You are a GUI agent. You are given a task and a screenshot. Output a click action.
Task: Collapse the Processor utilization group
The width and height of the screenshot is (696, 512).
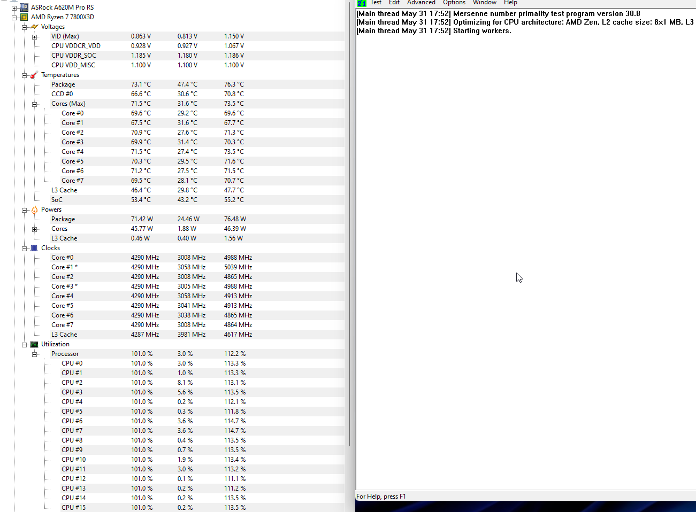(35, 354)
